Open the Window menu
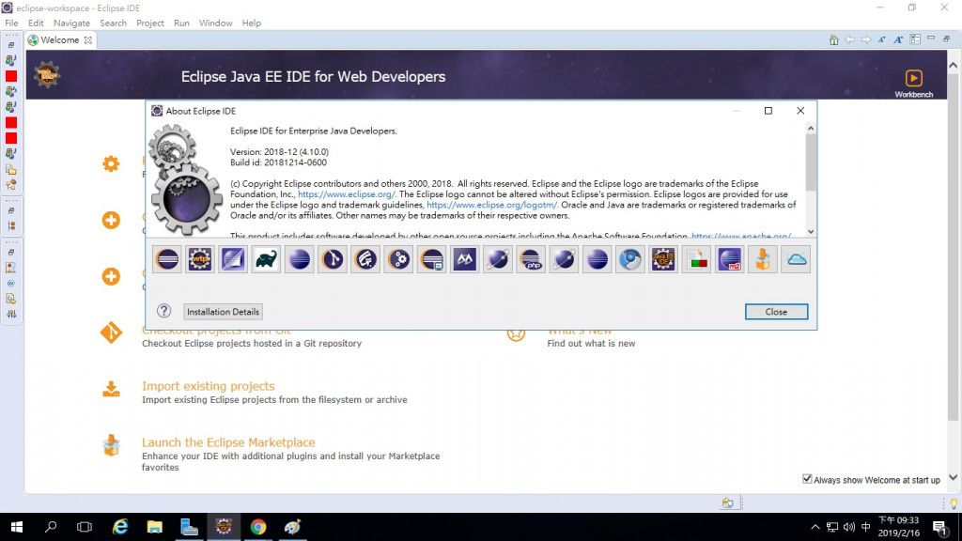Viewport: 962px width, 541px height. 215,23
